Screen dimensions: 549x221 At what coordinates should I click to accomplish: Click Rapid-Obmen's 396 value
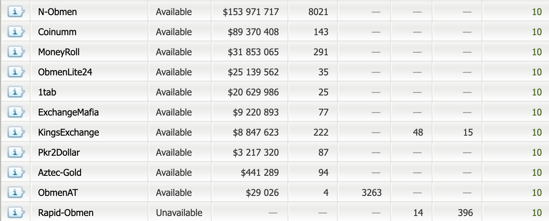(465, 213)
